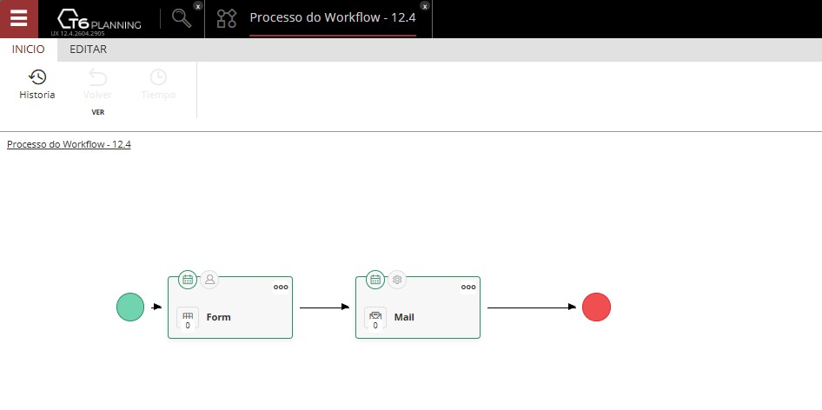
Task: Open the three-dot menu of Mail task
Action: [468, 288]
